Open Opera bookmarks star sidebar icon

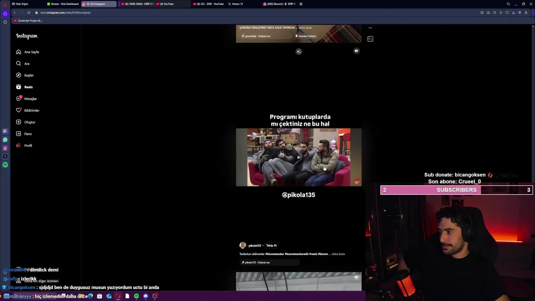click(x=5, y=22)
